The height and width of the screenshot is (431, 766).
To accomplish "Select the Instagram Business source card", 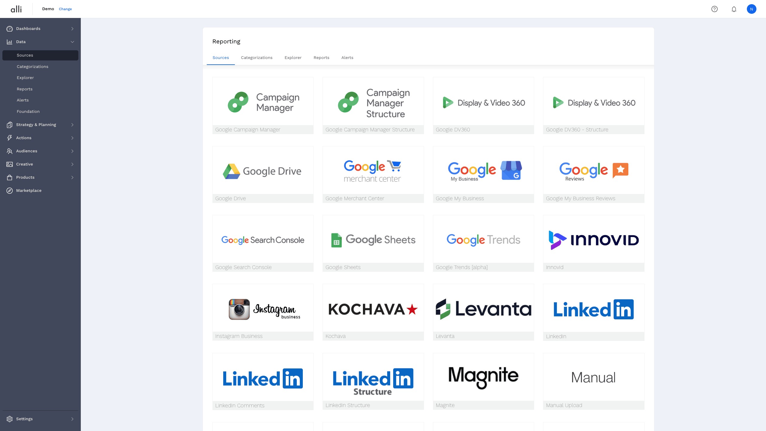I will pos(263,312).
